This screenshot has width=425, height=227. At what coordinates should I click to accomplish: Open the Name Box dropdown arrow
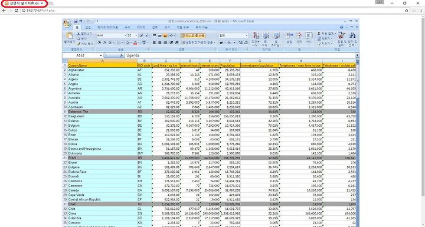pyautogui.click(x=101, y=55)
